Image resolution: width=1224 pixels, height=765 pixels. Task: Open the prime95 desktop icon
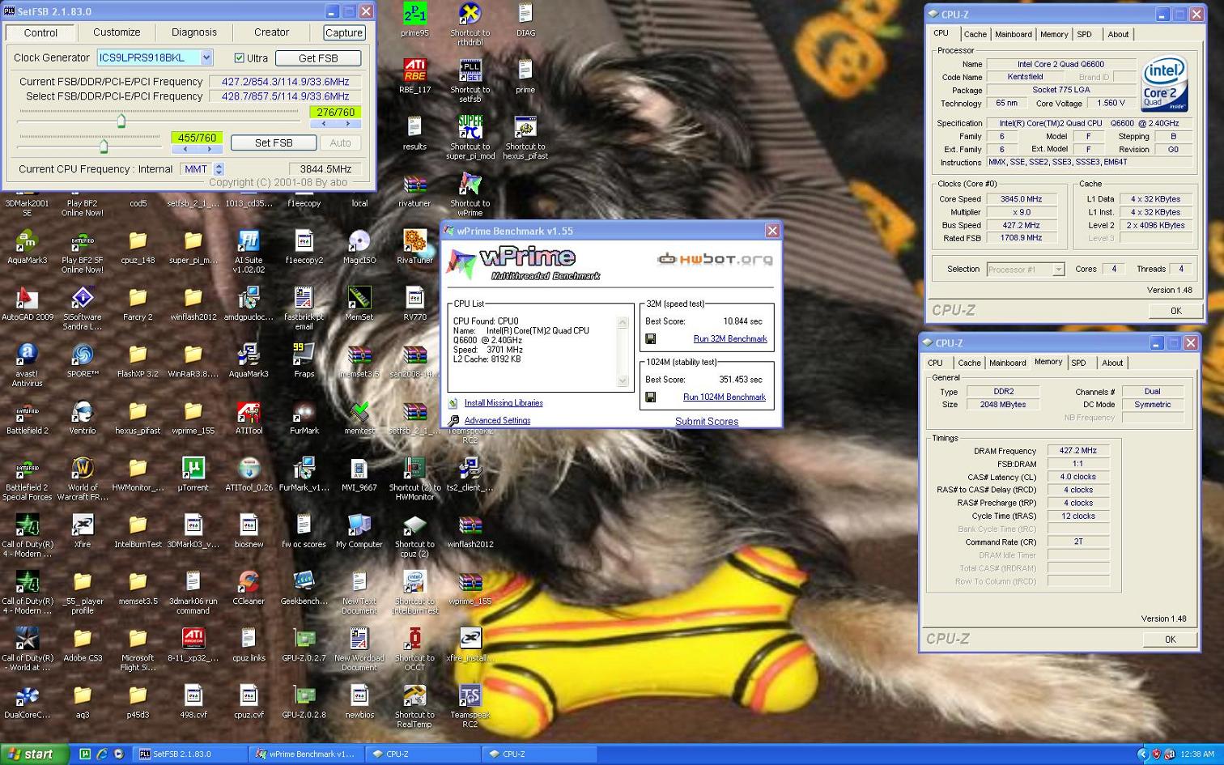tap(414, 19)
